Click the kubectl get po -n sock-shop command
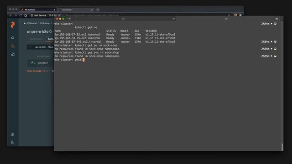 96,46
